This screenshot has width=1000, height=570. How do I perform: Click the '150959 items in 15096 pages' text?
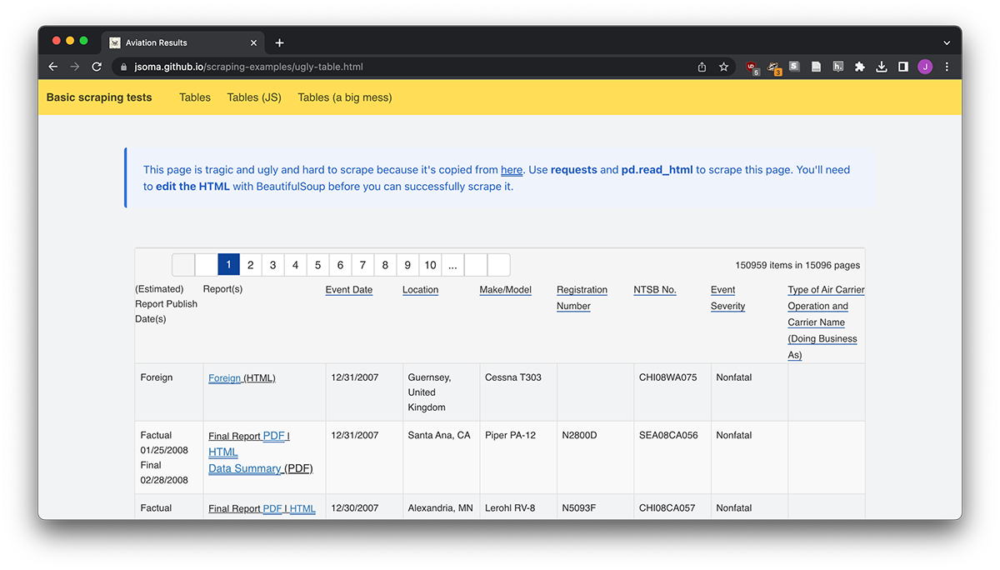797,265
